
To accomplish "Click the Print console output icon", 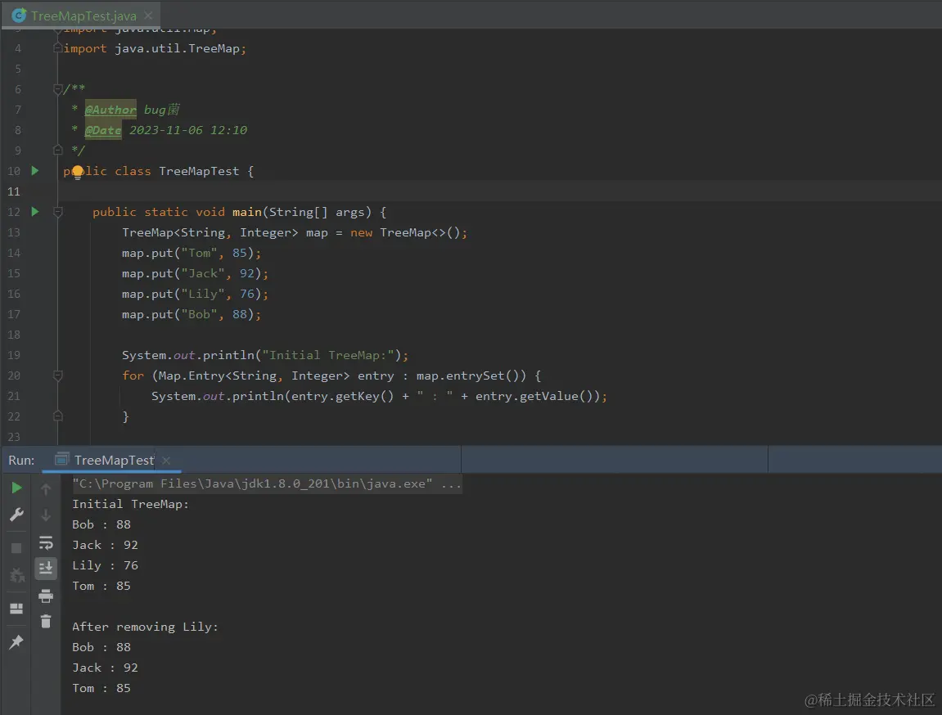I will tap(46, 596).
